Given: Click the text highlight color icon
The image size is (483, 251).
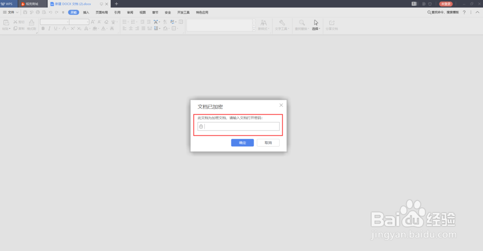Looking at the screenshot, I should point(95,28).
